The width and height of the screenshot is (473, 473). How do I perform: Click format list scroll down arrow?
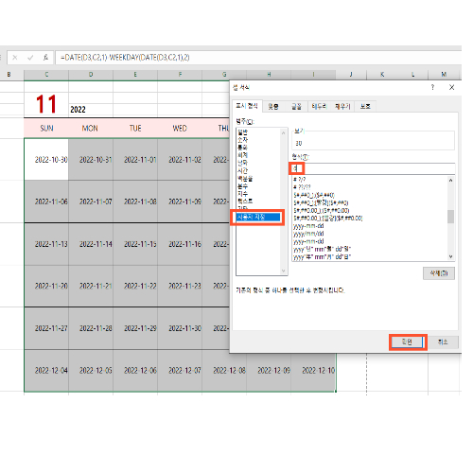pyautogui.click(x=450, y=256)
